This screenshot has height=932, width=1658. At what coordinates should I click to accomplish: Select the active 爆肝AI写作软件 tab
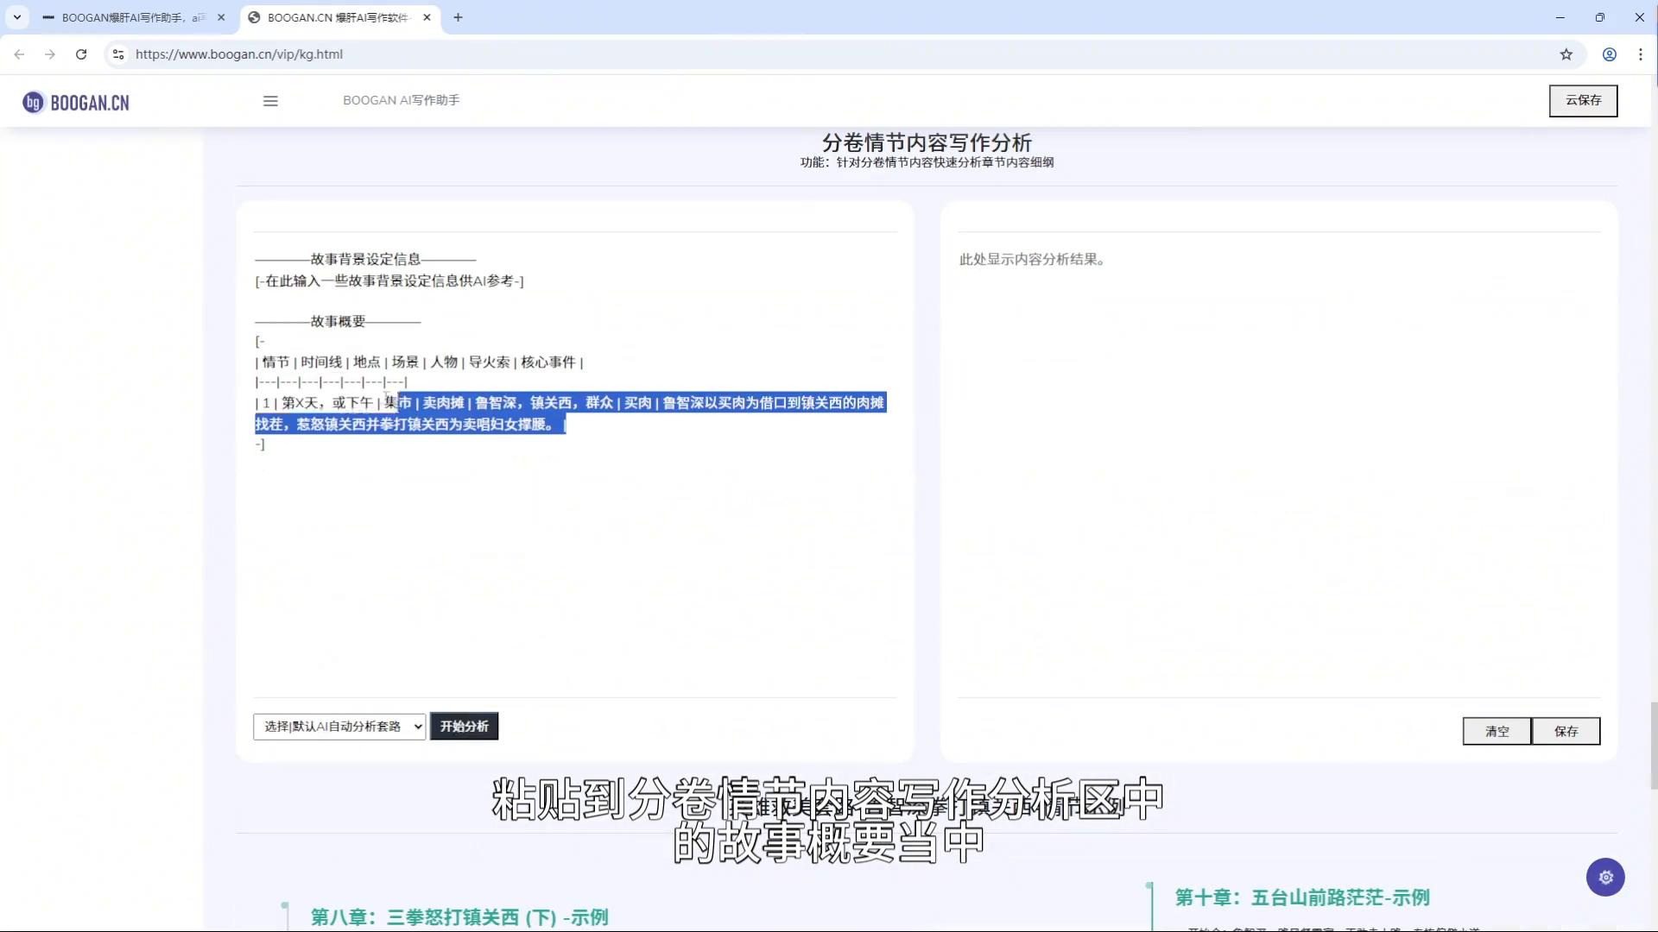331,17
